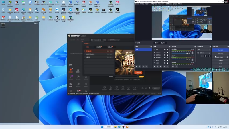The width and height of the screenshot is (229, 129).
Task: Open File Explorer from taskbar
Action: [x=115, y=127]
